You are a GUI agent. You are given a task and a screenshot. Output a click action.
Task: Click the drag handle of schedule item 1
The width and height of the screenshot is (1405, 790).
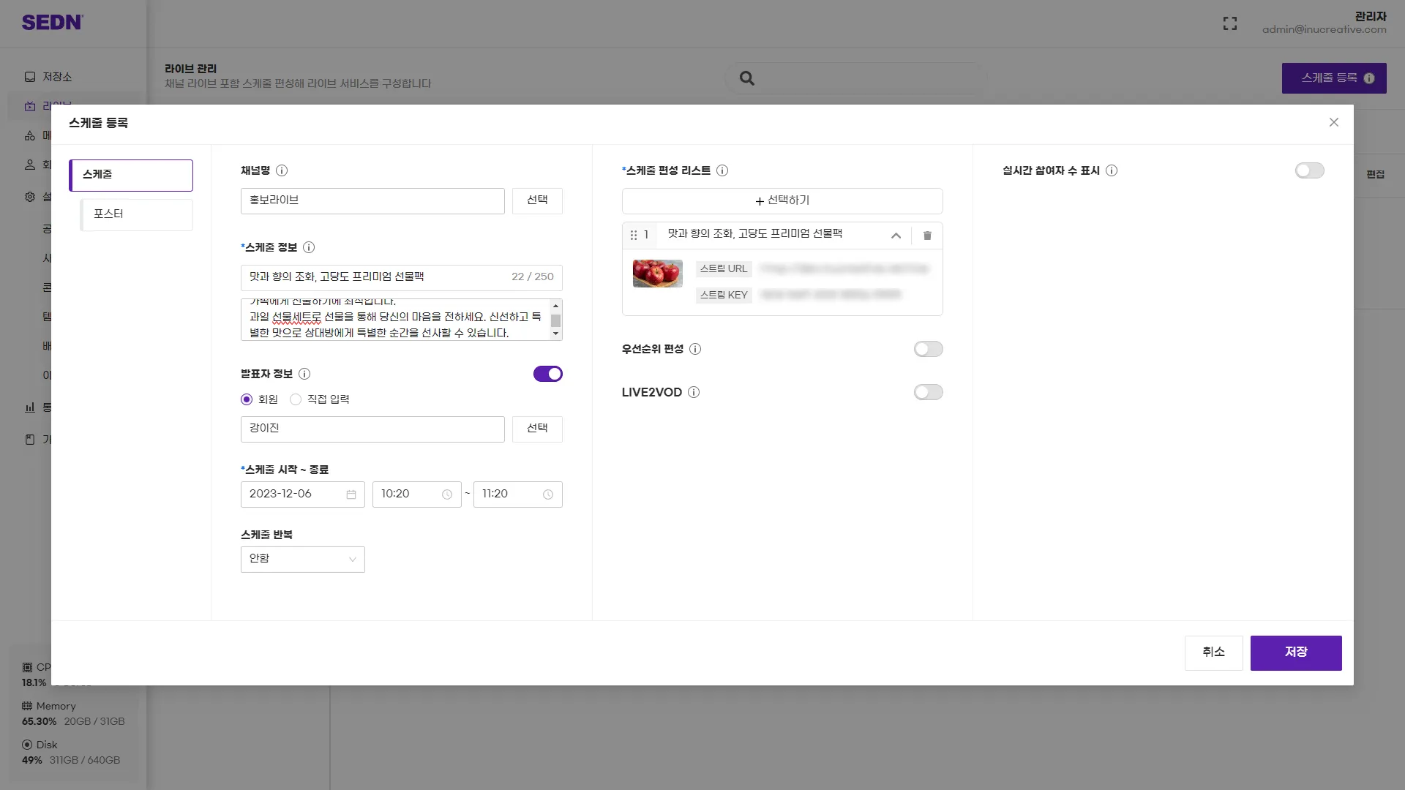[634, 236]
